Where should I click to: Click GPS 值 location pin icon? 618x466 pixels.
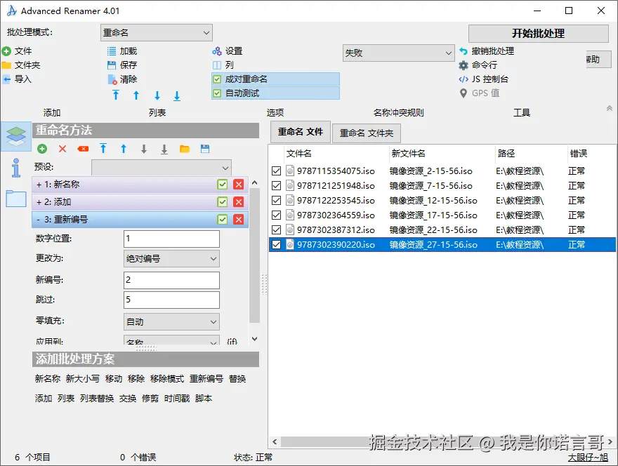click(463, 93)
